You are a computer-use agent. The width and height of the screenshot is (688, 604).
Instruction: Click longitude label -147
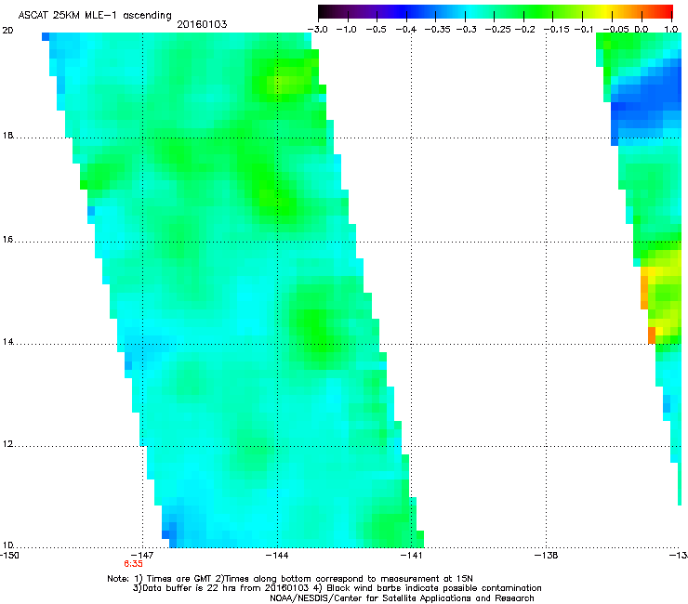click(x=142, y=555)
